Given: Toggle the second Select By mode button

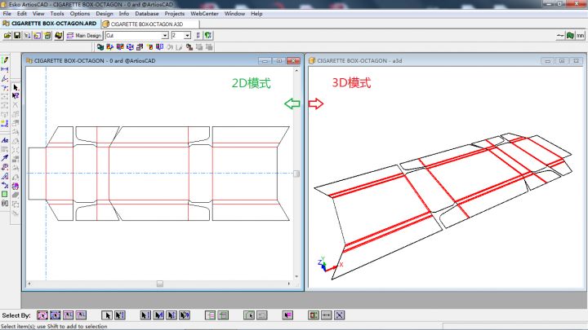Looking at the screenshot, I should [x=56, y=315].
